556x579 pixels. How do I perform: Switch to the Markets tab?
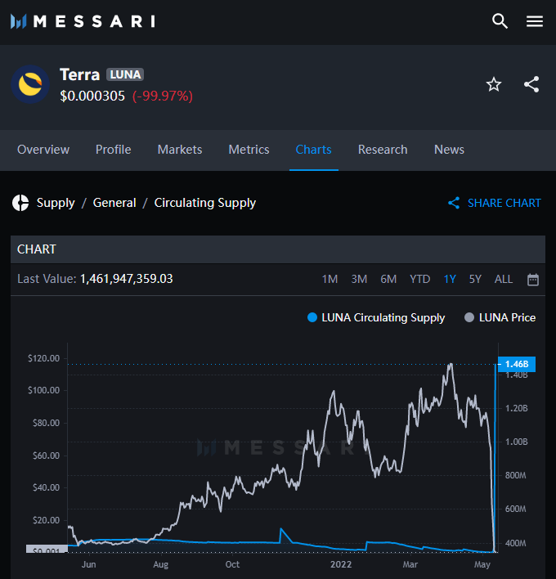[x=180, y=150]
